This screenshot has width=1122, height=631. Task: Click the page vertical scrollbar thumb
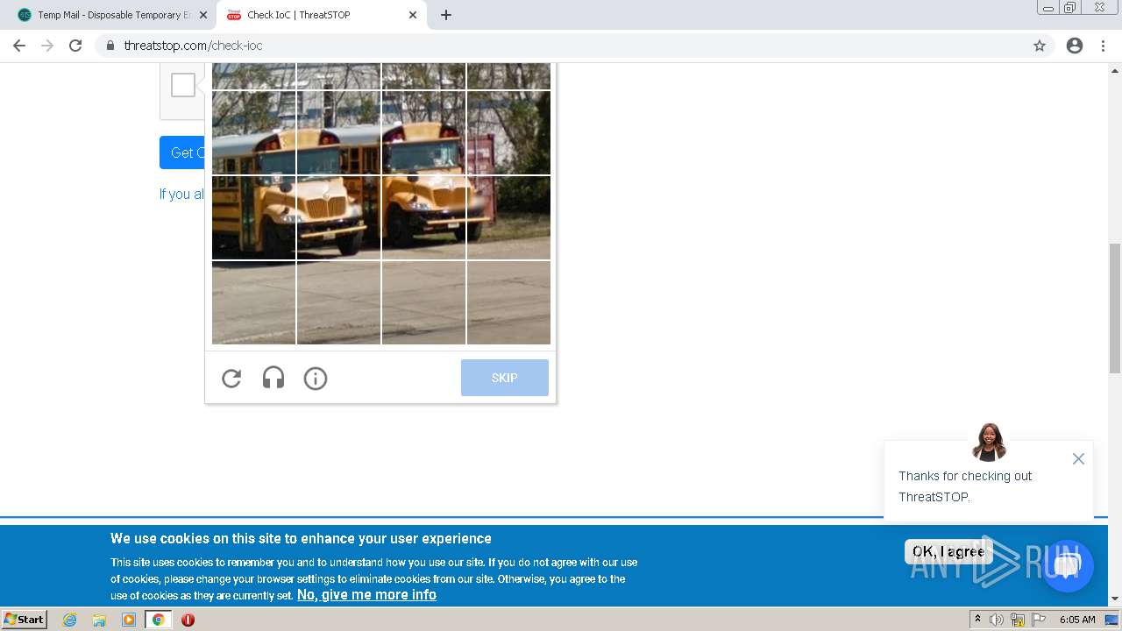[x=1115, y=308]
